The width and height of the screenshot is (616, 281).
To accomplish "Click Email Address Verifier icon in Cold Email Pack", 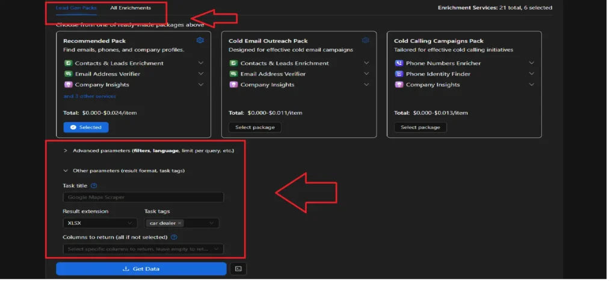I will 234,74.
